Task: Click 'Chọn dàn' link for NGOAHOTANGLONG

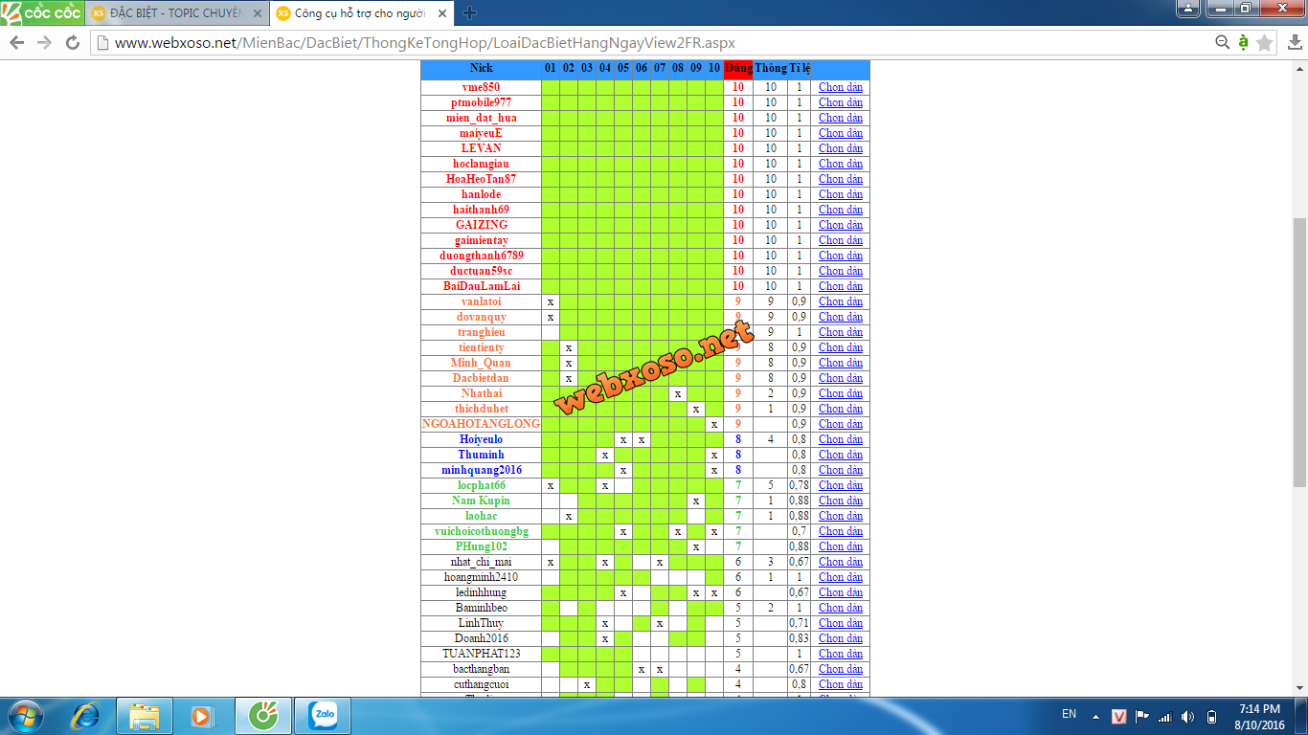Action: coord(840,424)
